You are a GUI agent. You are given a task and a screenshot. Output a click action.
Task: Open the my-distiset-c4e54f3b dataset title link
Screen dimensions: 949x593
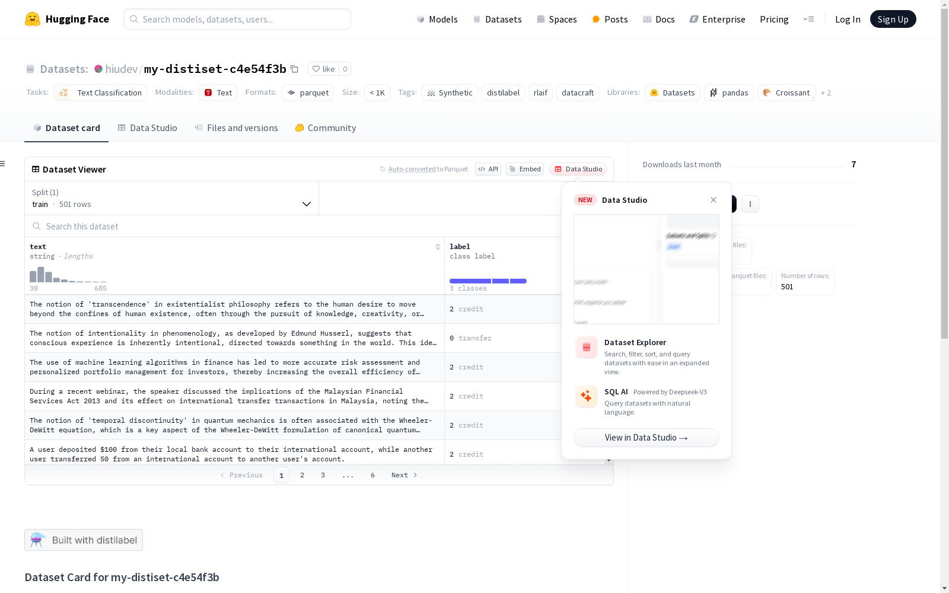pos(215,69)
